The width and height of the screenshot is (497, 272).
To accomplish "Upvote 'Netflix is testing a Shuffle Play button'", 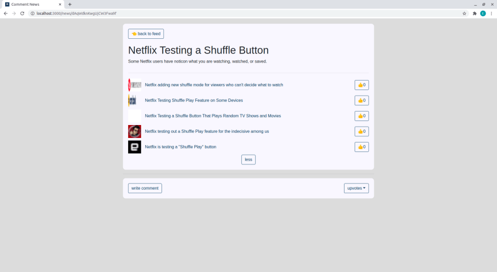I will pos(361,147).
